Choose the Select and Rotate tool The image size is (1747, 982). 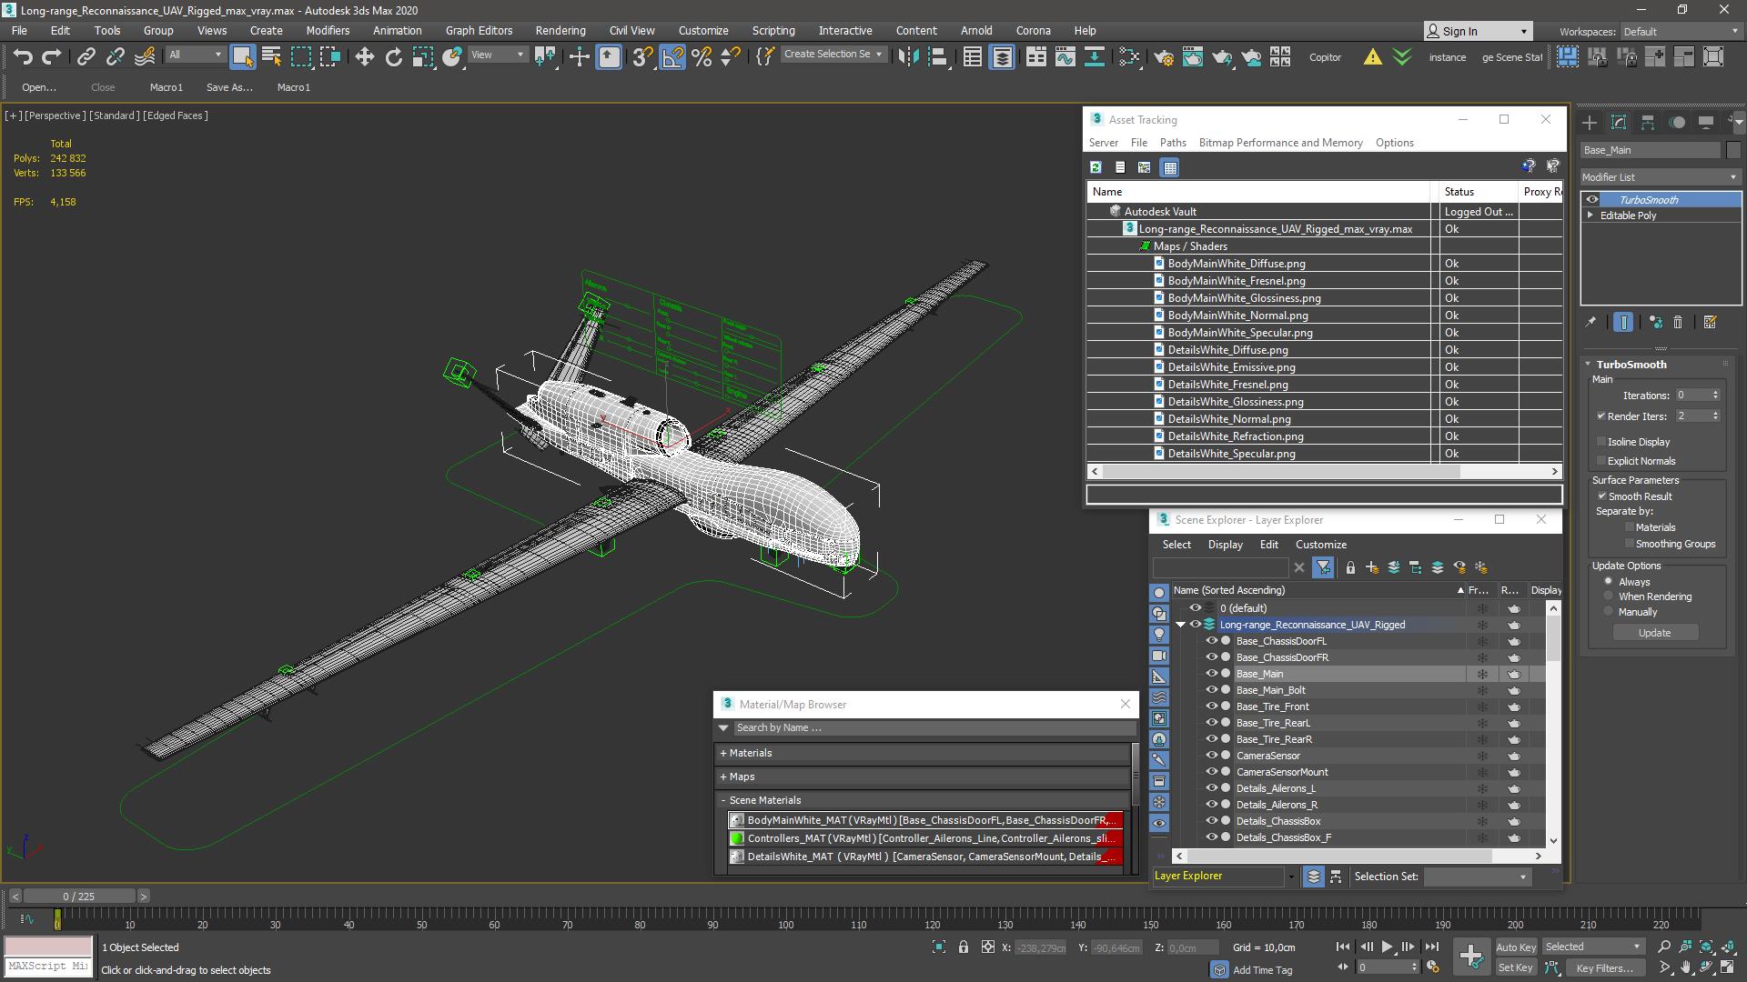pyautogui.click(x=393, y=57)
